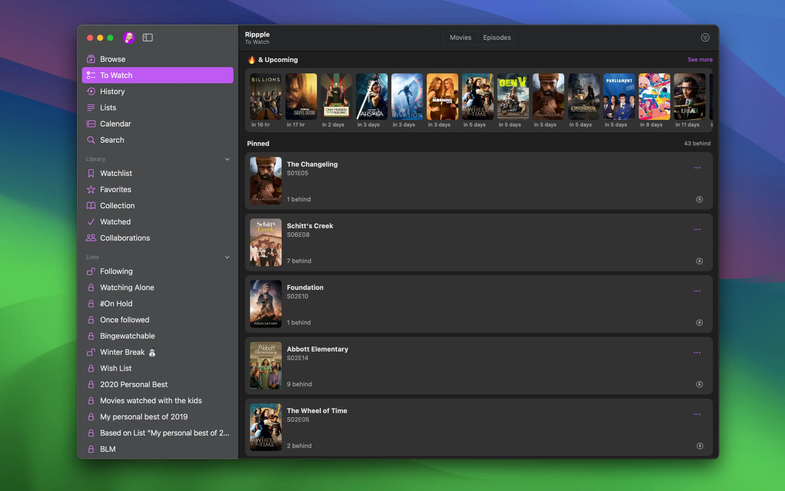Viewport: 785px width, 491px height.
Task: Open the Favorites library
Action: (116, 189)
